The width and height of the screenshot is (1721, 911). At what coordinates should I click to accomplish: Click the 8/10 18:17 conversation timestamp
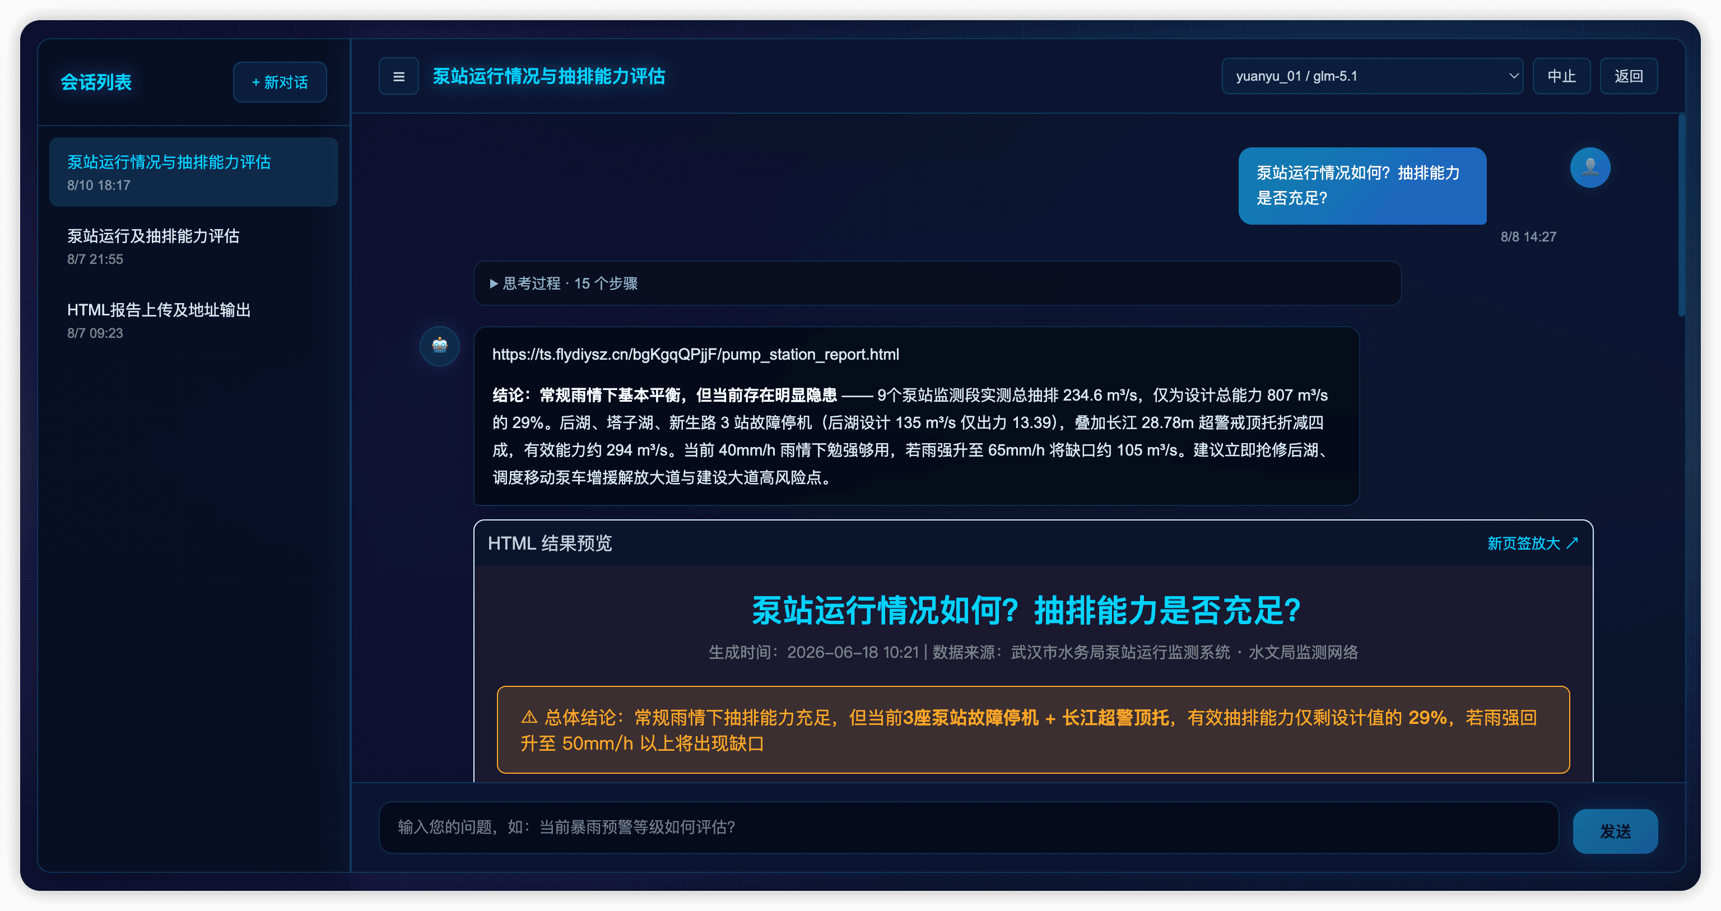pos(98,185)
